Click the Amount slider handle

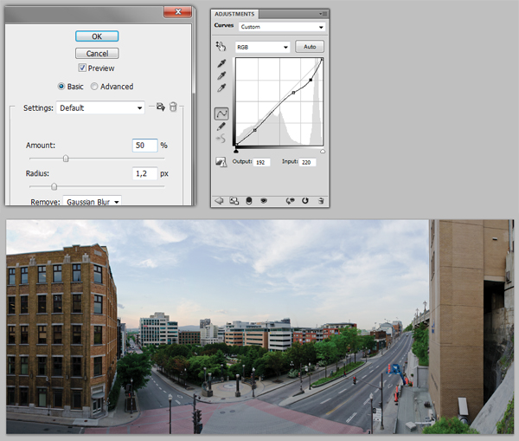pos(66,159)
